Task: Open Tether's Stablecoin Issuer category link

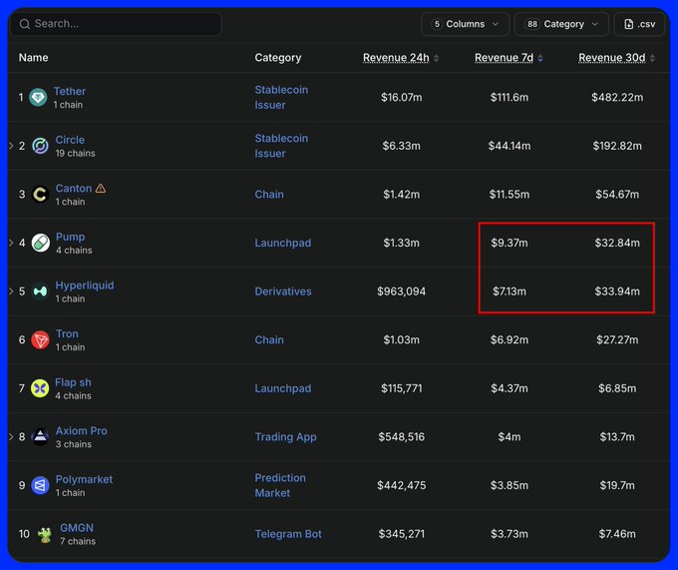Action: click(281, 97)
